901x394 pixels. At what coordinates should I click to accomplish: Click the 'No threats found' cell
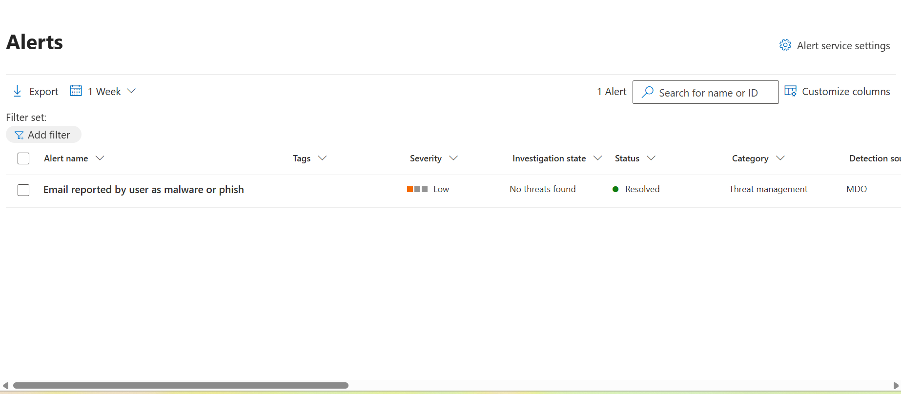(543, 189)
